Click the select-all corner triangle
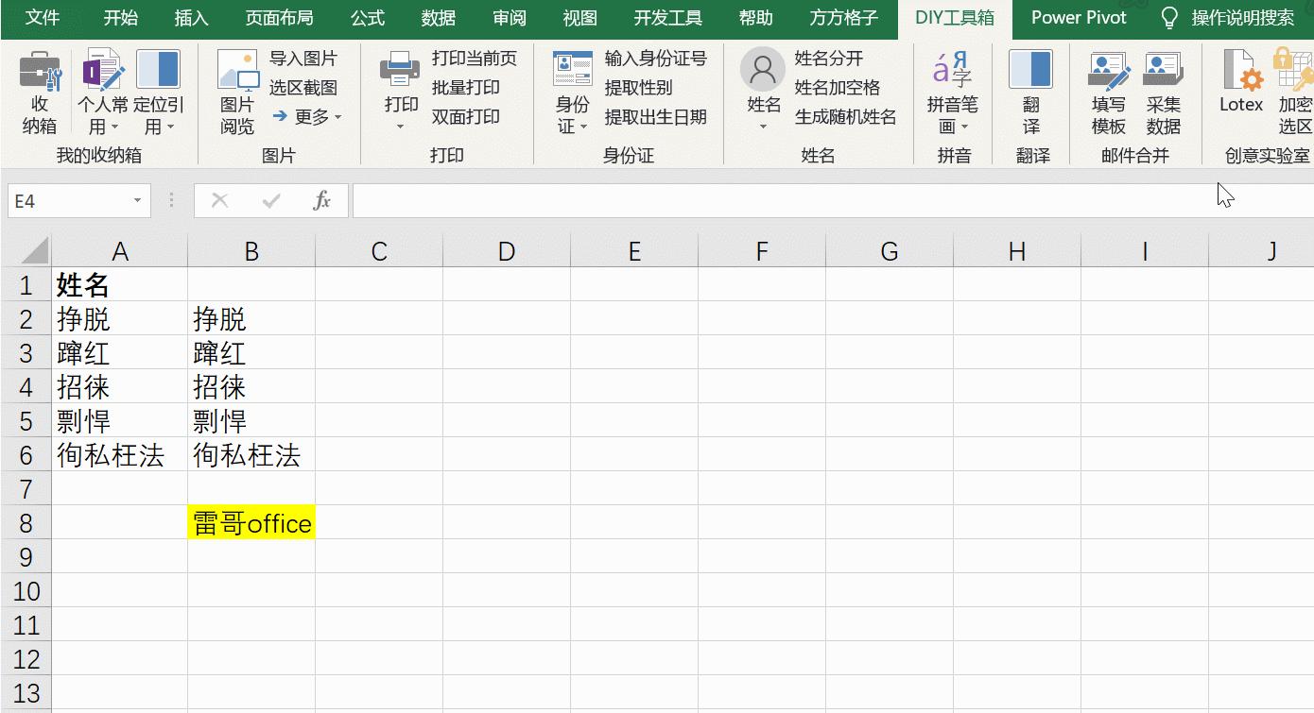The width and height of the screenshot is (1314, 713). coord(34,250)
